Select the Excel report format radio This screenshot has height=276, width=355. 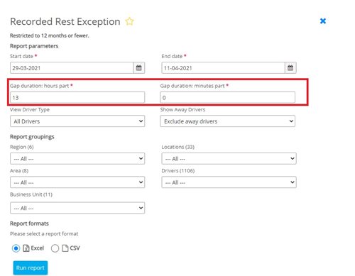(x=16, y=248)
